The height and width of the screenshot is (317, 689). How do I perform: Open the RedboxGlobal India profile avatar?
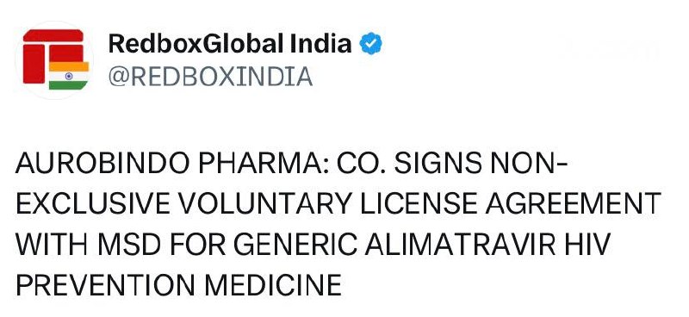pyautogui.click(x=54, y=59)
